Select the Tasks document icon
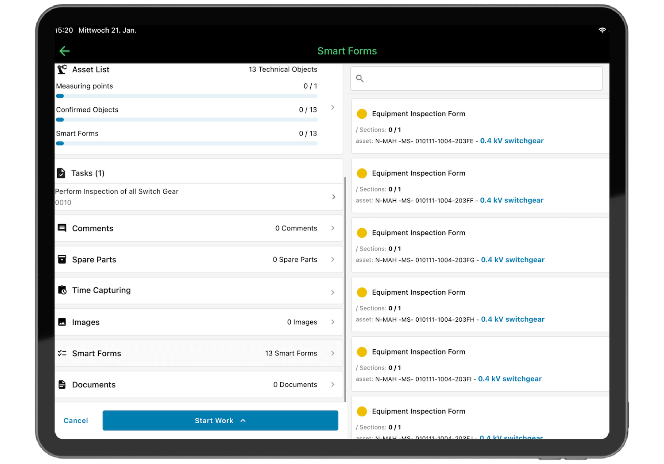Image resolution: width=664 pixels, height=464 pixels. tap(62, 173)
